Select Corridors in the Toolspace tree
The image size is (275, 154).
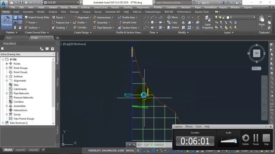[18, 102]
